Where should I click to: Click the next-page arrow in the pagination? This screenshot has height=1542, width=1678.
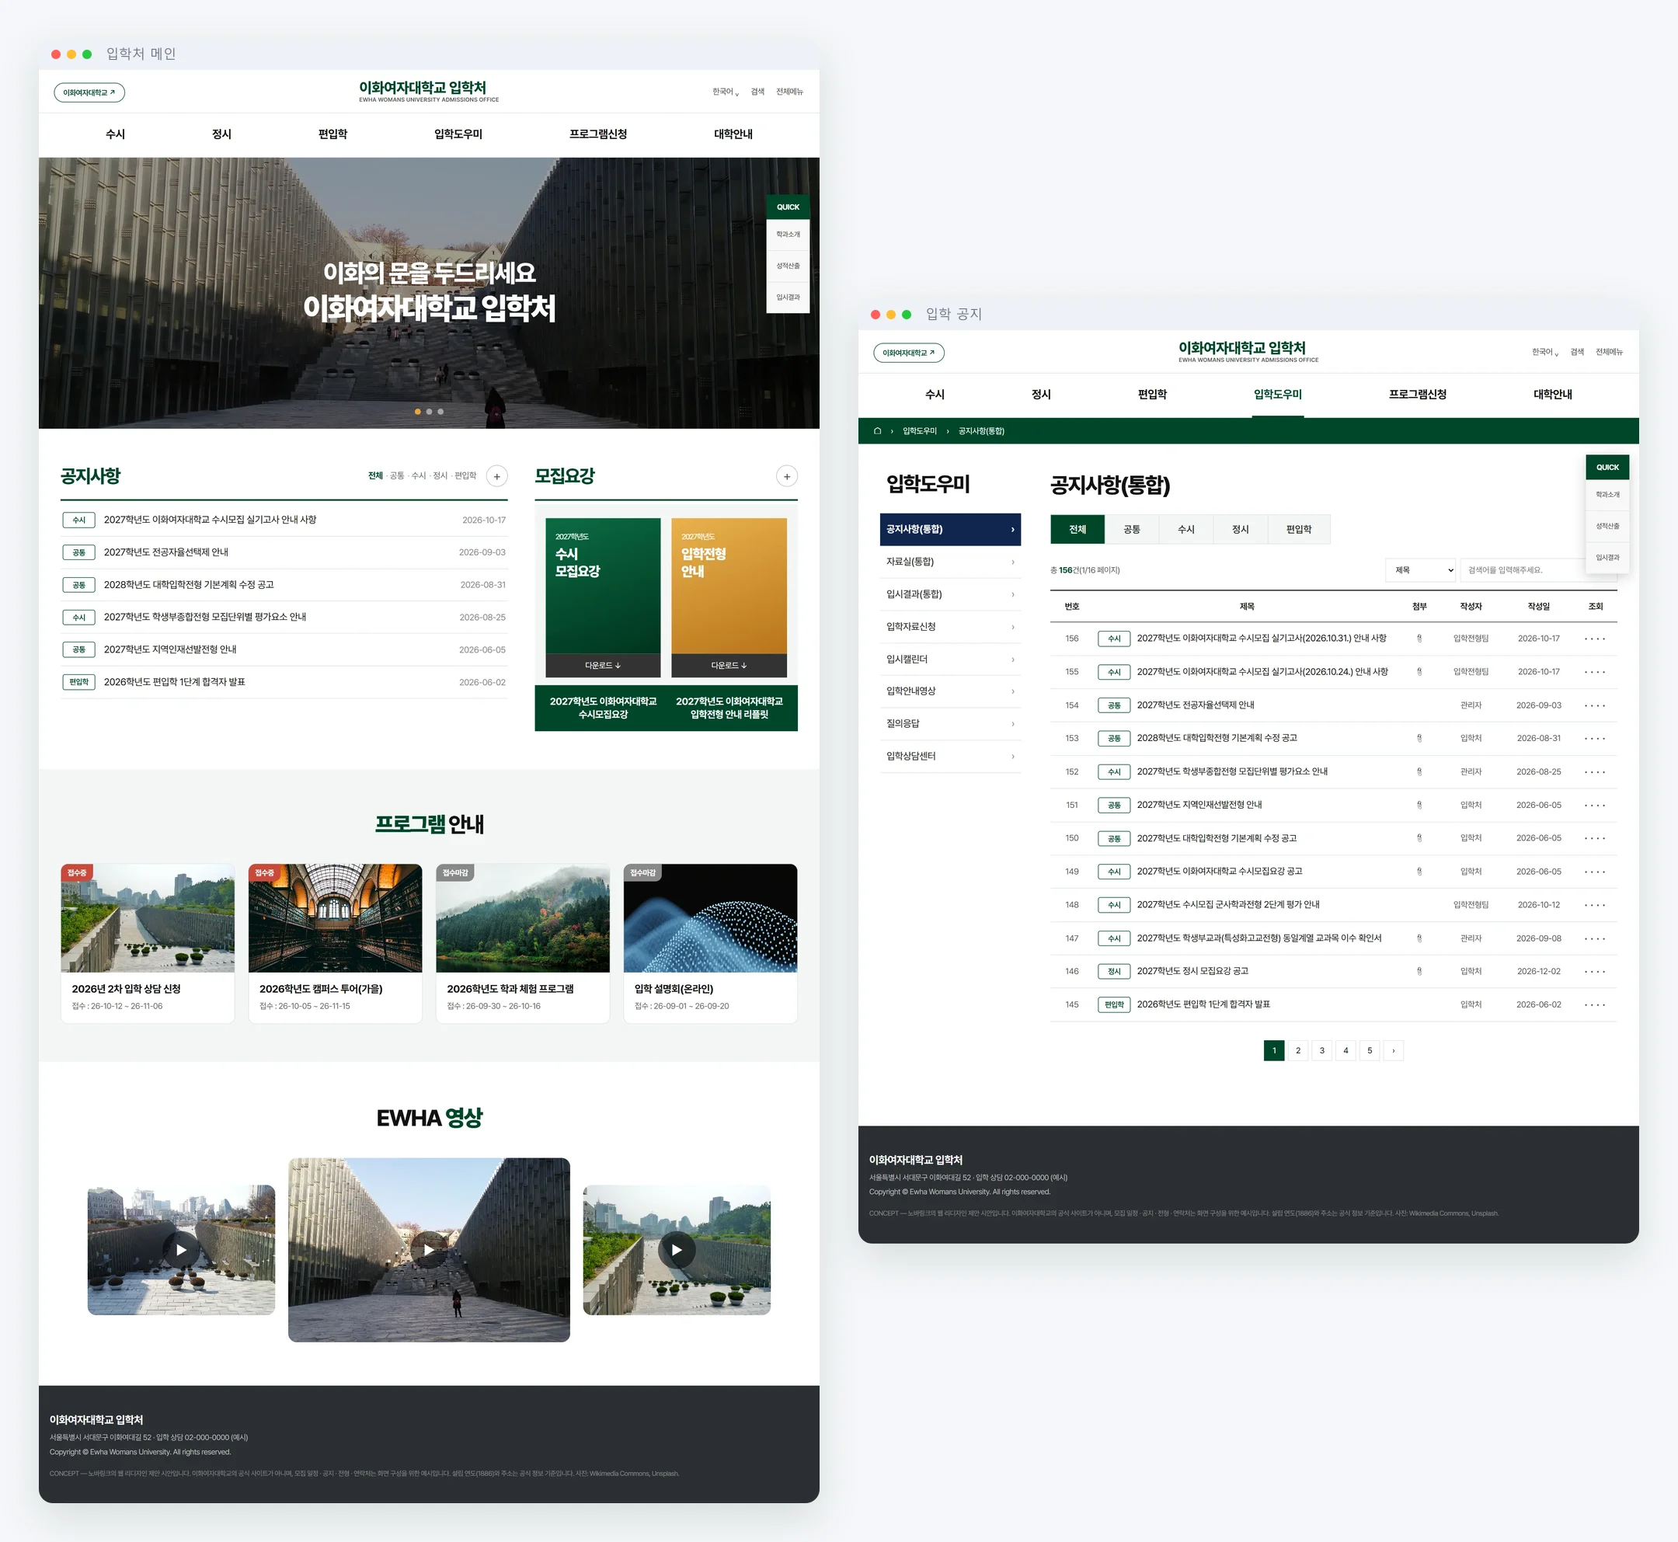tap(1393, 1050)
